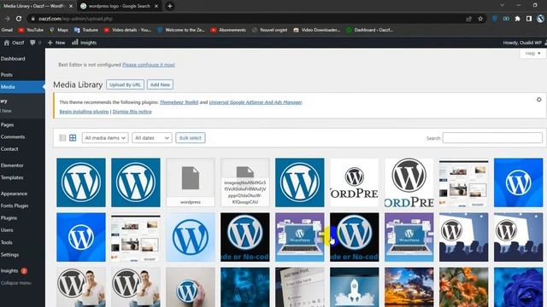Viewport: 547px width, 307px height.
Task: Switch to the wordpress logo Google Search tab
Action: 120,6
